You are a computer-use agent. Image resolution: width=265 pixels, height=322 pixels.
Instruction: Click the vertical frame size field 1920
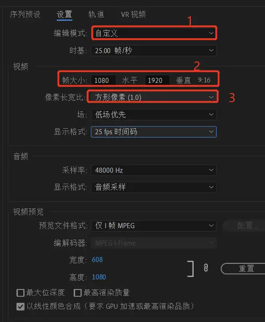(157, 80)
